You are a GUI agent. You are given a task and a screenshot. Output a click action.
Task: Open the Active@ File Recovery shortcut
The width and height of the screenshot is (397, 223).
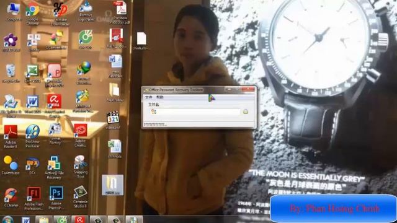[x=54, y=167]
